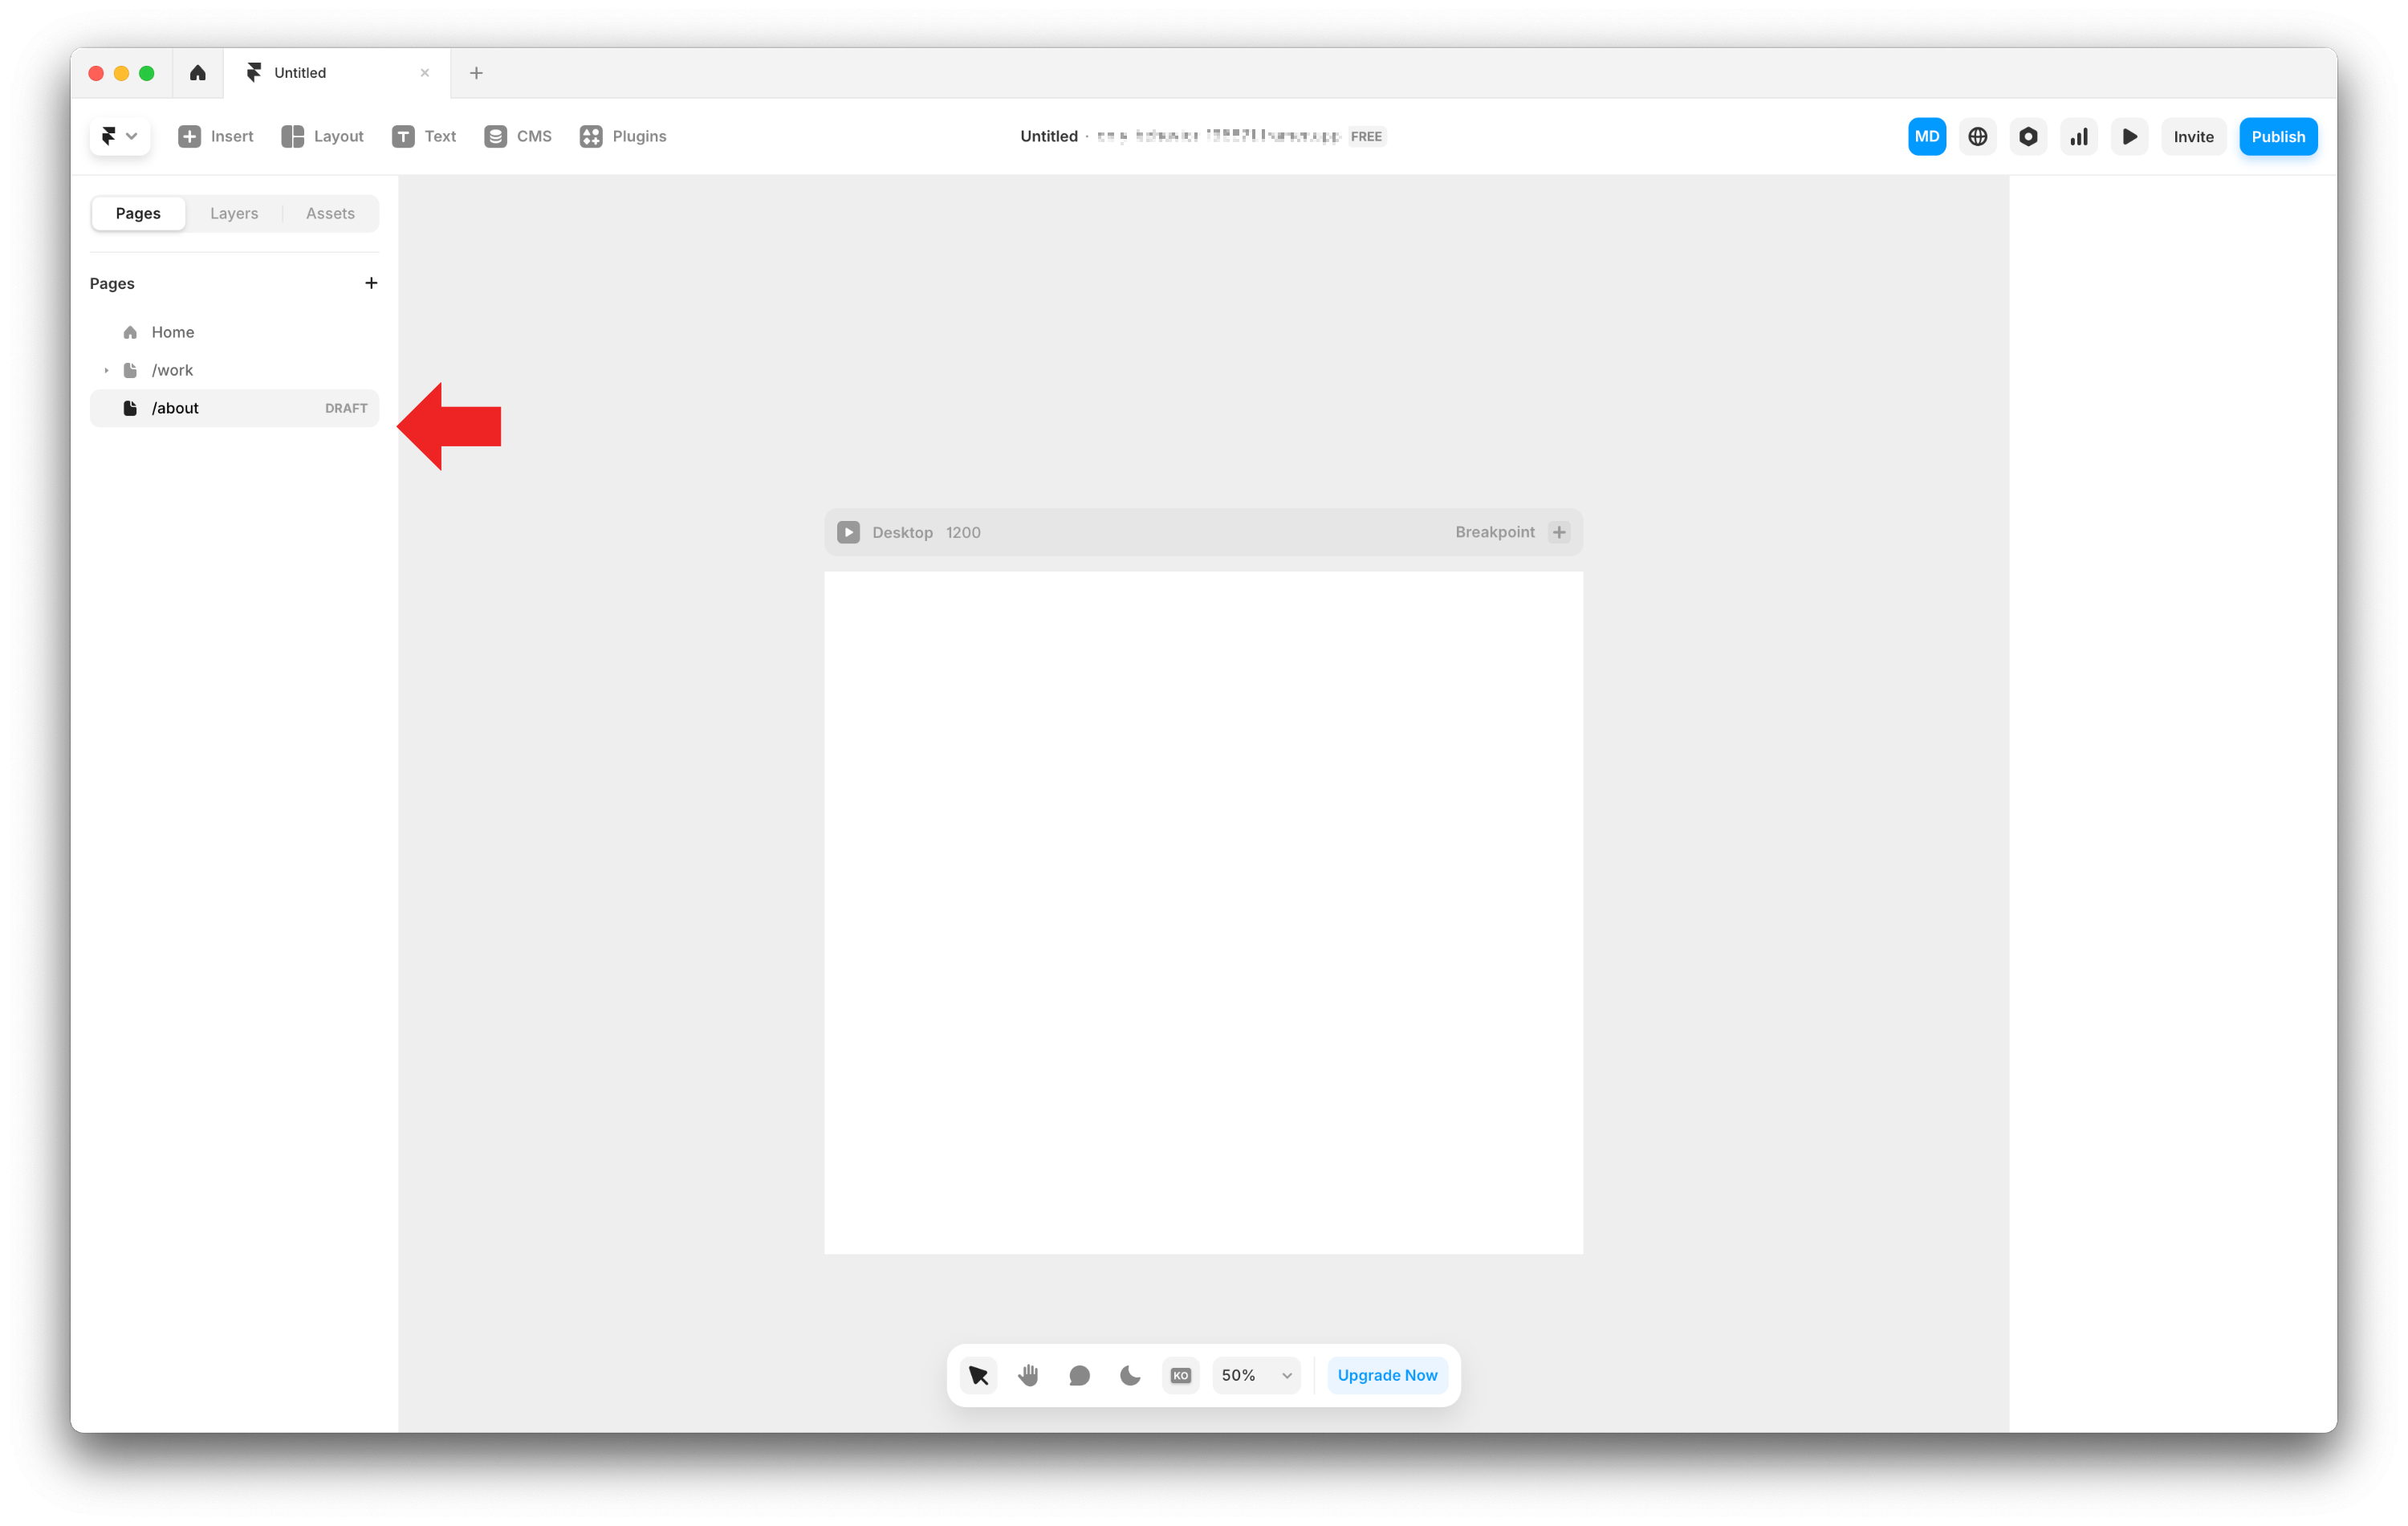
Task: Select the Home page
Action: pos(173,332)
